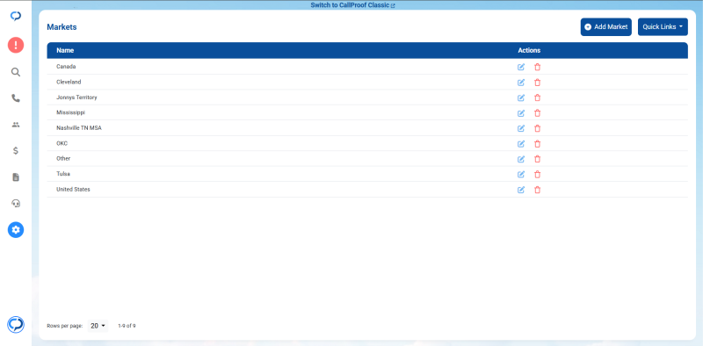
Task: Click the Canada market name
Action: coord(66,67)
